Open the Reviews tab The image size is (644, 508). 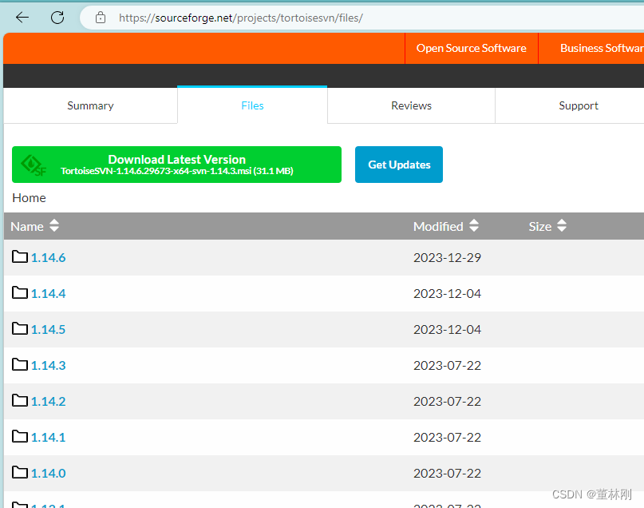411,105
